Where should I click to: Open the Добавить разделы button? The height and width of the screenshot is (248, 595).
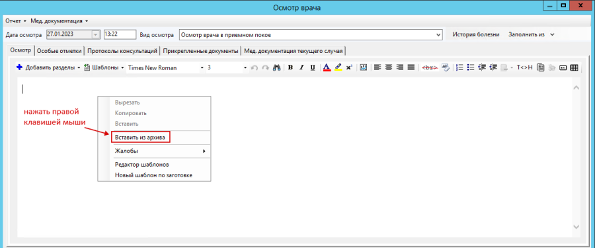[48, 68]
